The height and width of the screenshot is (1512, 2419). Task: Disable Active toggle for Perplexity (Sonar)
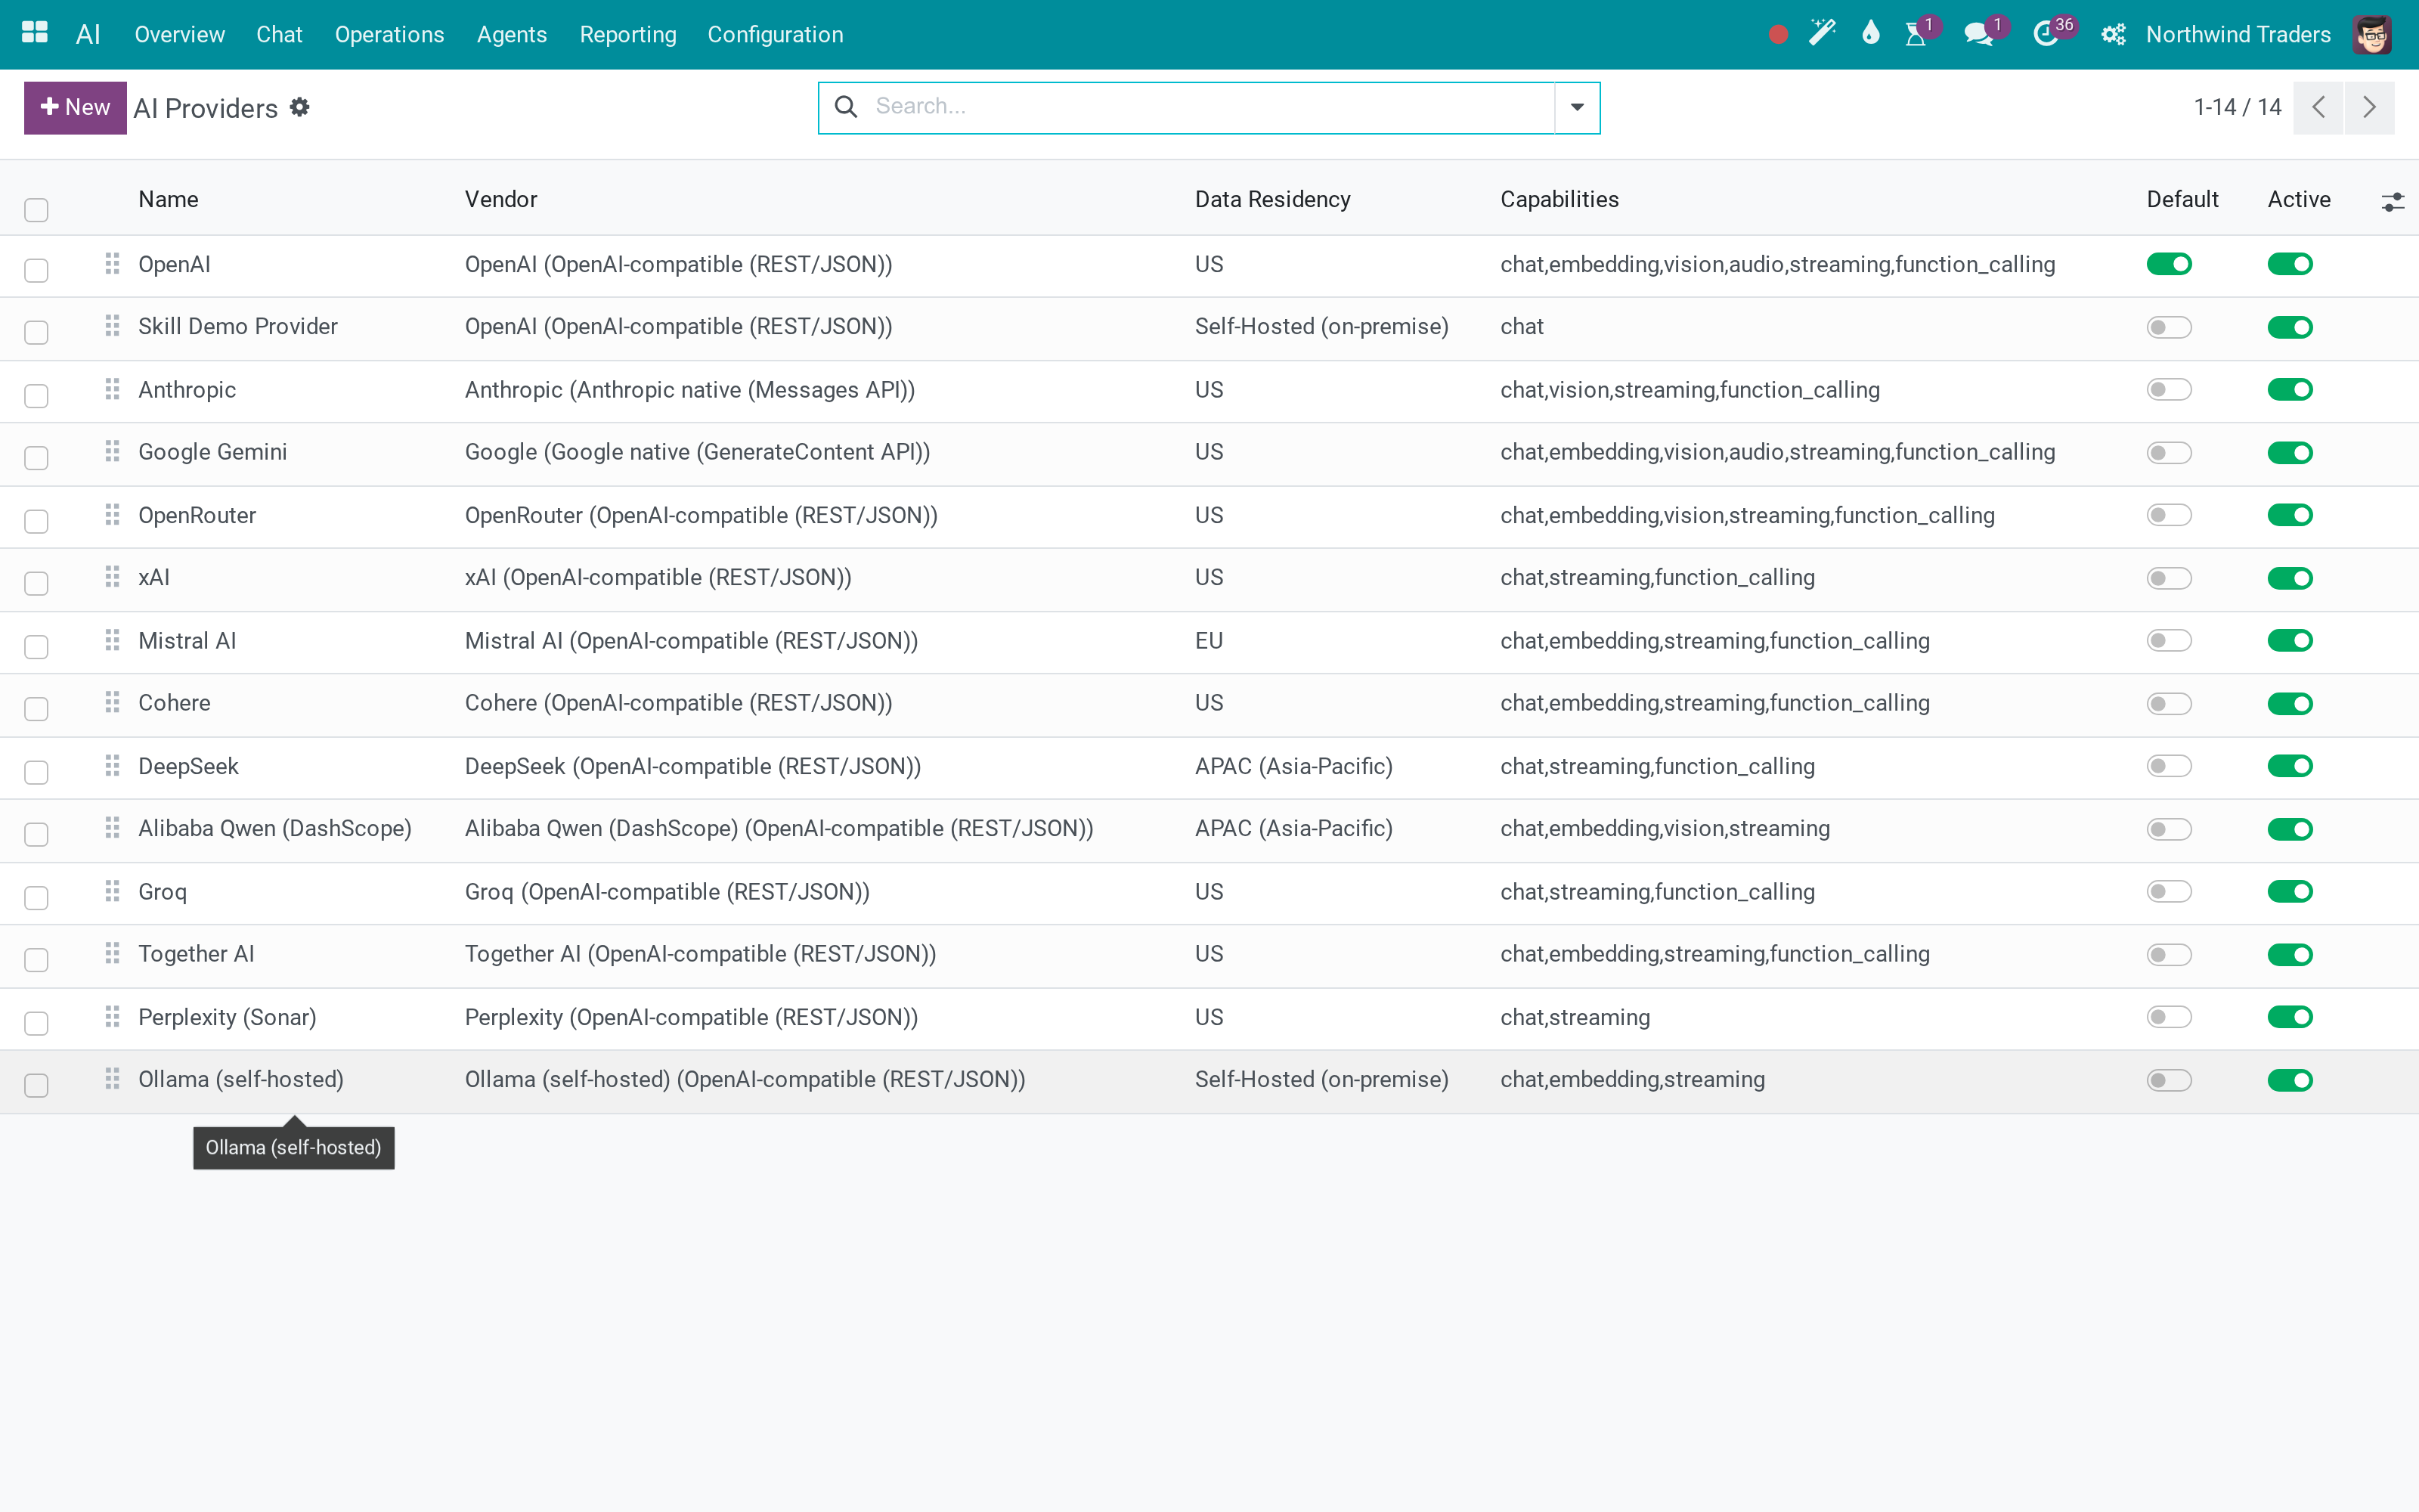[x=2290, y=1017]
